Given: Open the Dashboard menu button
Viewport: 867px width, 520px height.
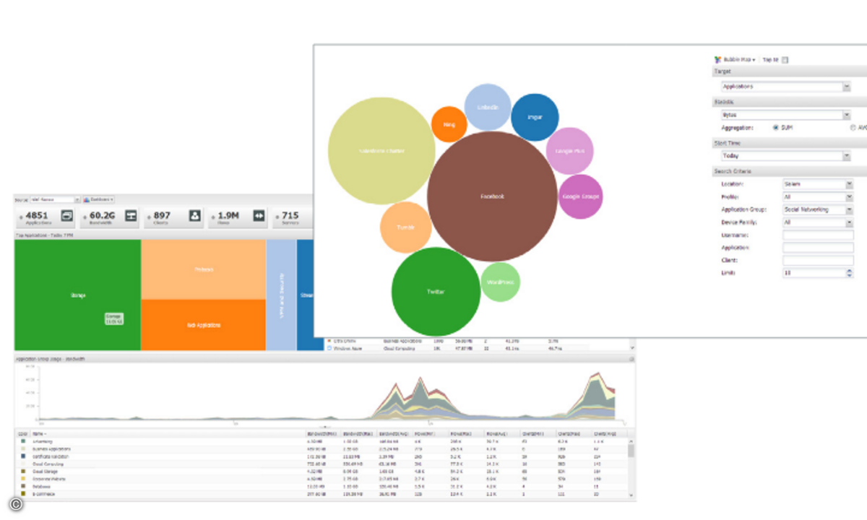Looking at the screenshot, I should click(98, 199).
